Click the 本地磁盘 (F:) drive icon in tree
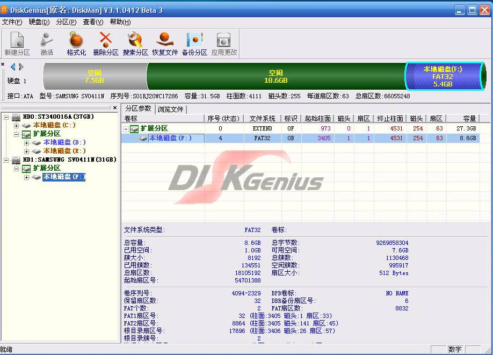Screen dimensions: 493x355 coord(37,177)
